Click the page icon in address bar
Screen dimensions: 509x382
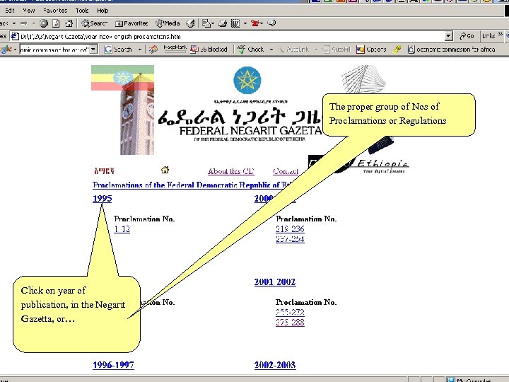pos(15,36)
